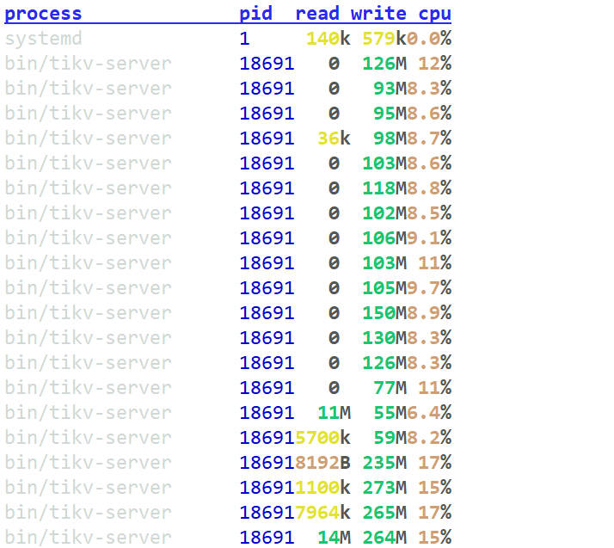Select the write value '150M'
This screenshot has width=614, height=548.
(384, 313)
